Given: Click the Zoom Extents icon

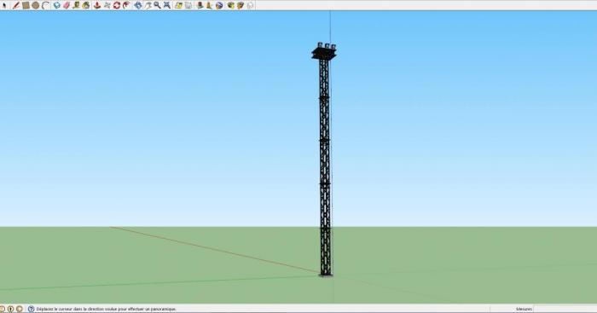Looking at the screenshot, I should (x=167, y=5).
